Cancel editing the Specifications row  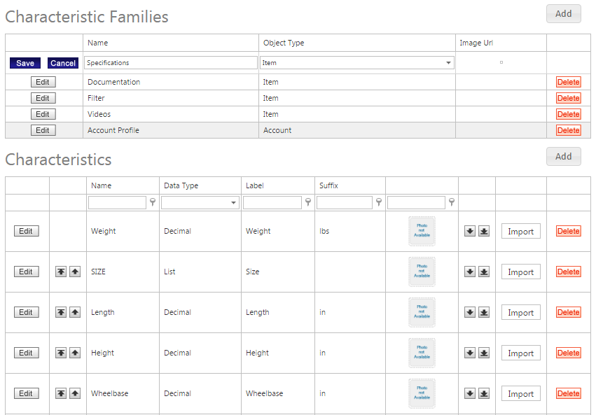coord(63,63)
